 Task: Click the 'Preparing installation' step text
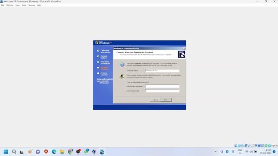point(105,62)
